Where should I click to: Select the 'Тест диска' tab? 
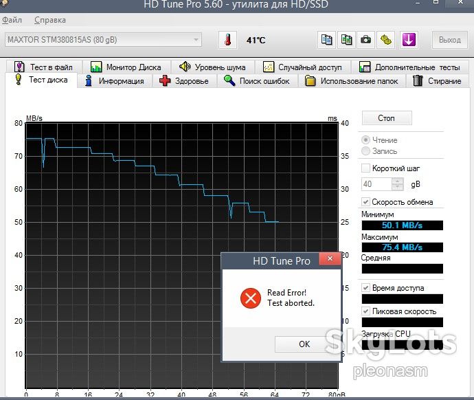(x=41, y=80)
